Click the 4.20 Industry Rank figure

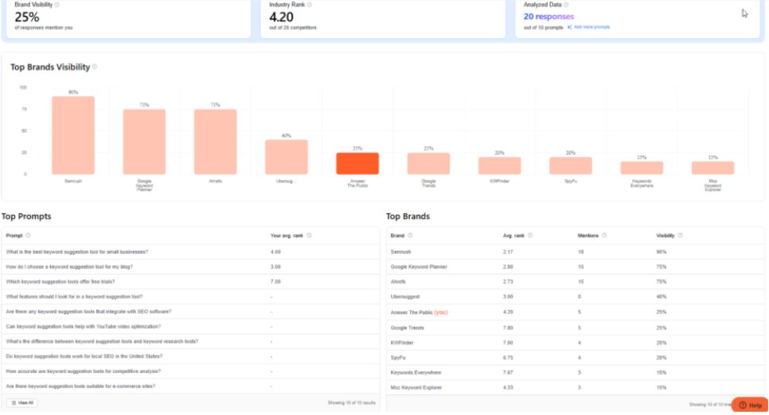(282, 17)
